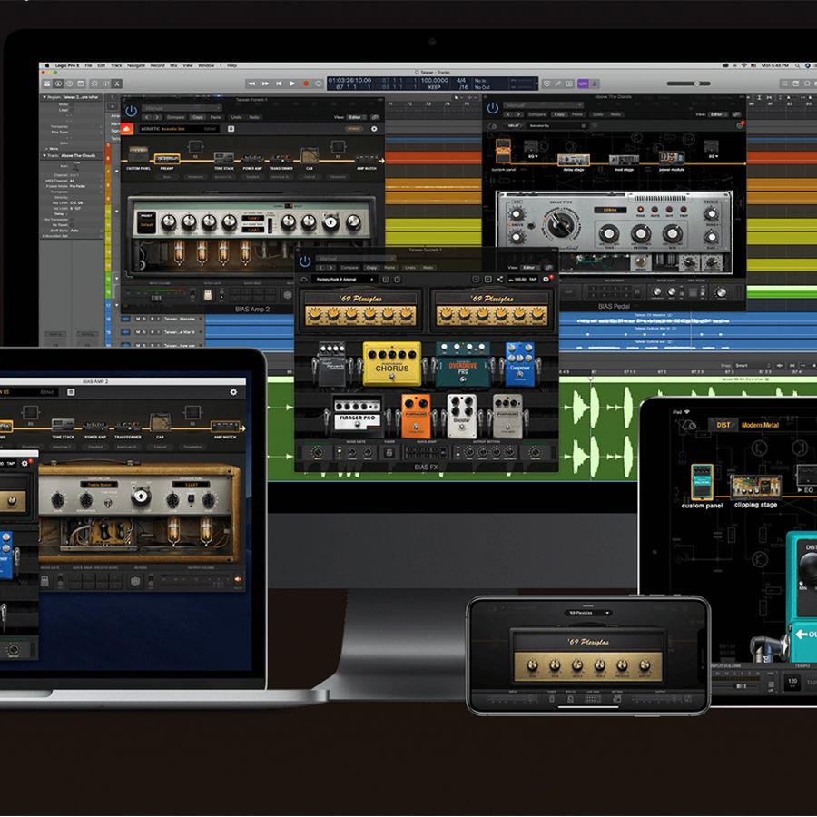This screenshot has width=817, height=817.
Task: Collapse the Region inspector disclosure triangle
Action: [x=44, y=97]
